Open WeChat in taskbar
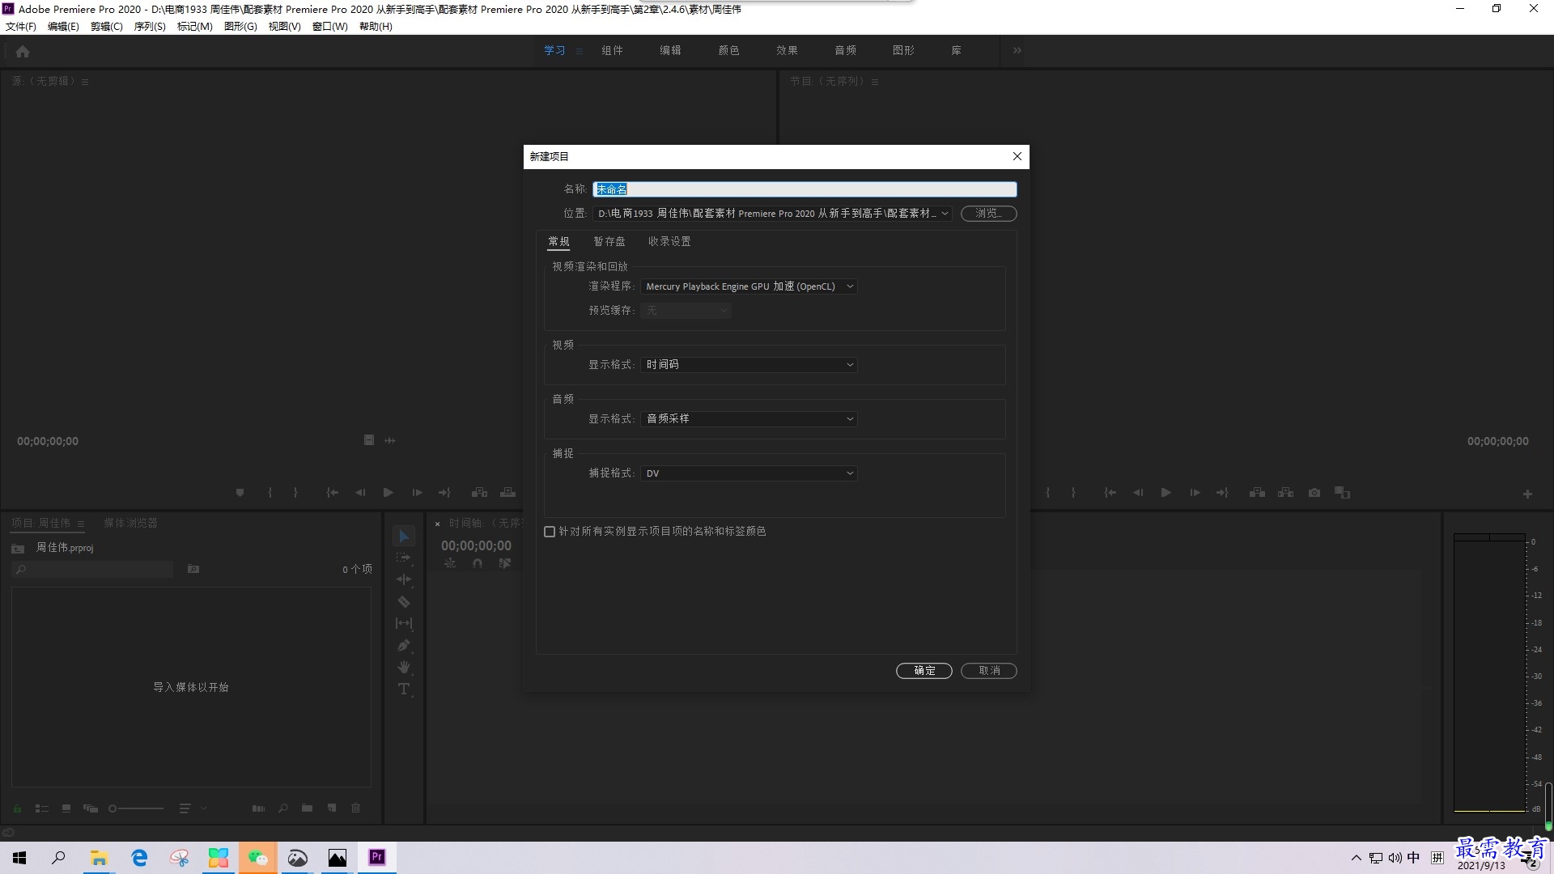 (258, 857)
